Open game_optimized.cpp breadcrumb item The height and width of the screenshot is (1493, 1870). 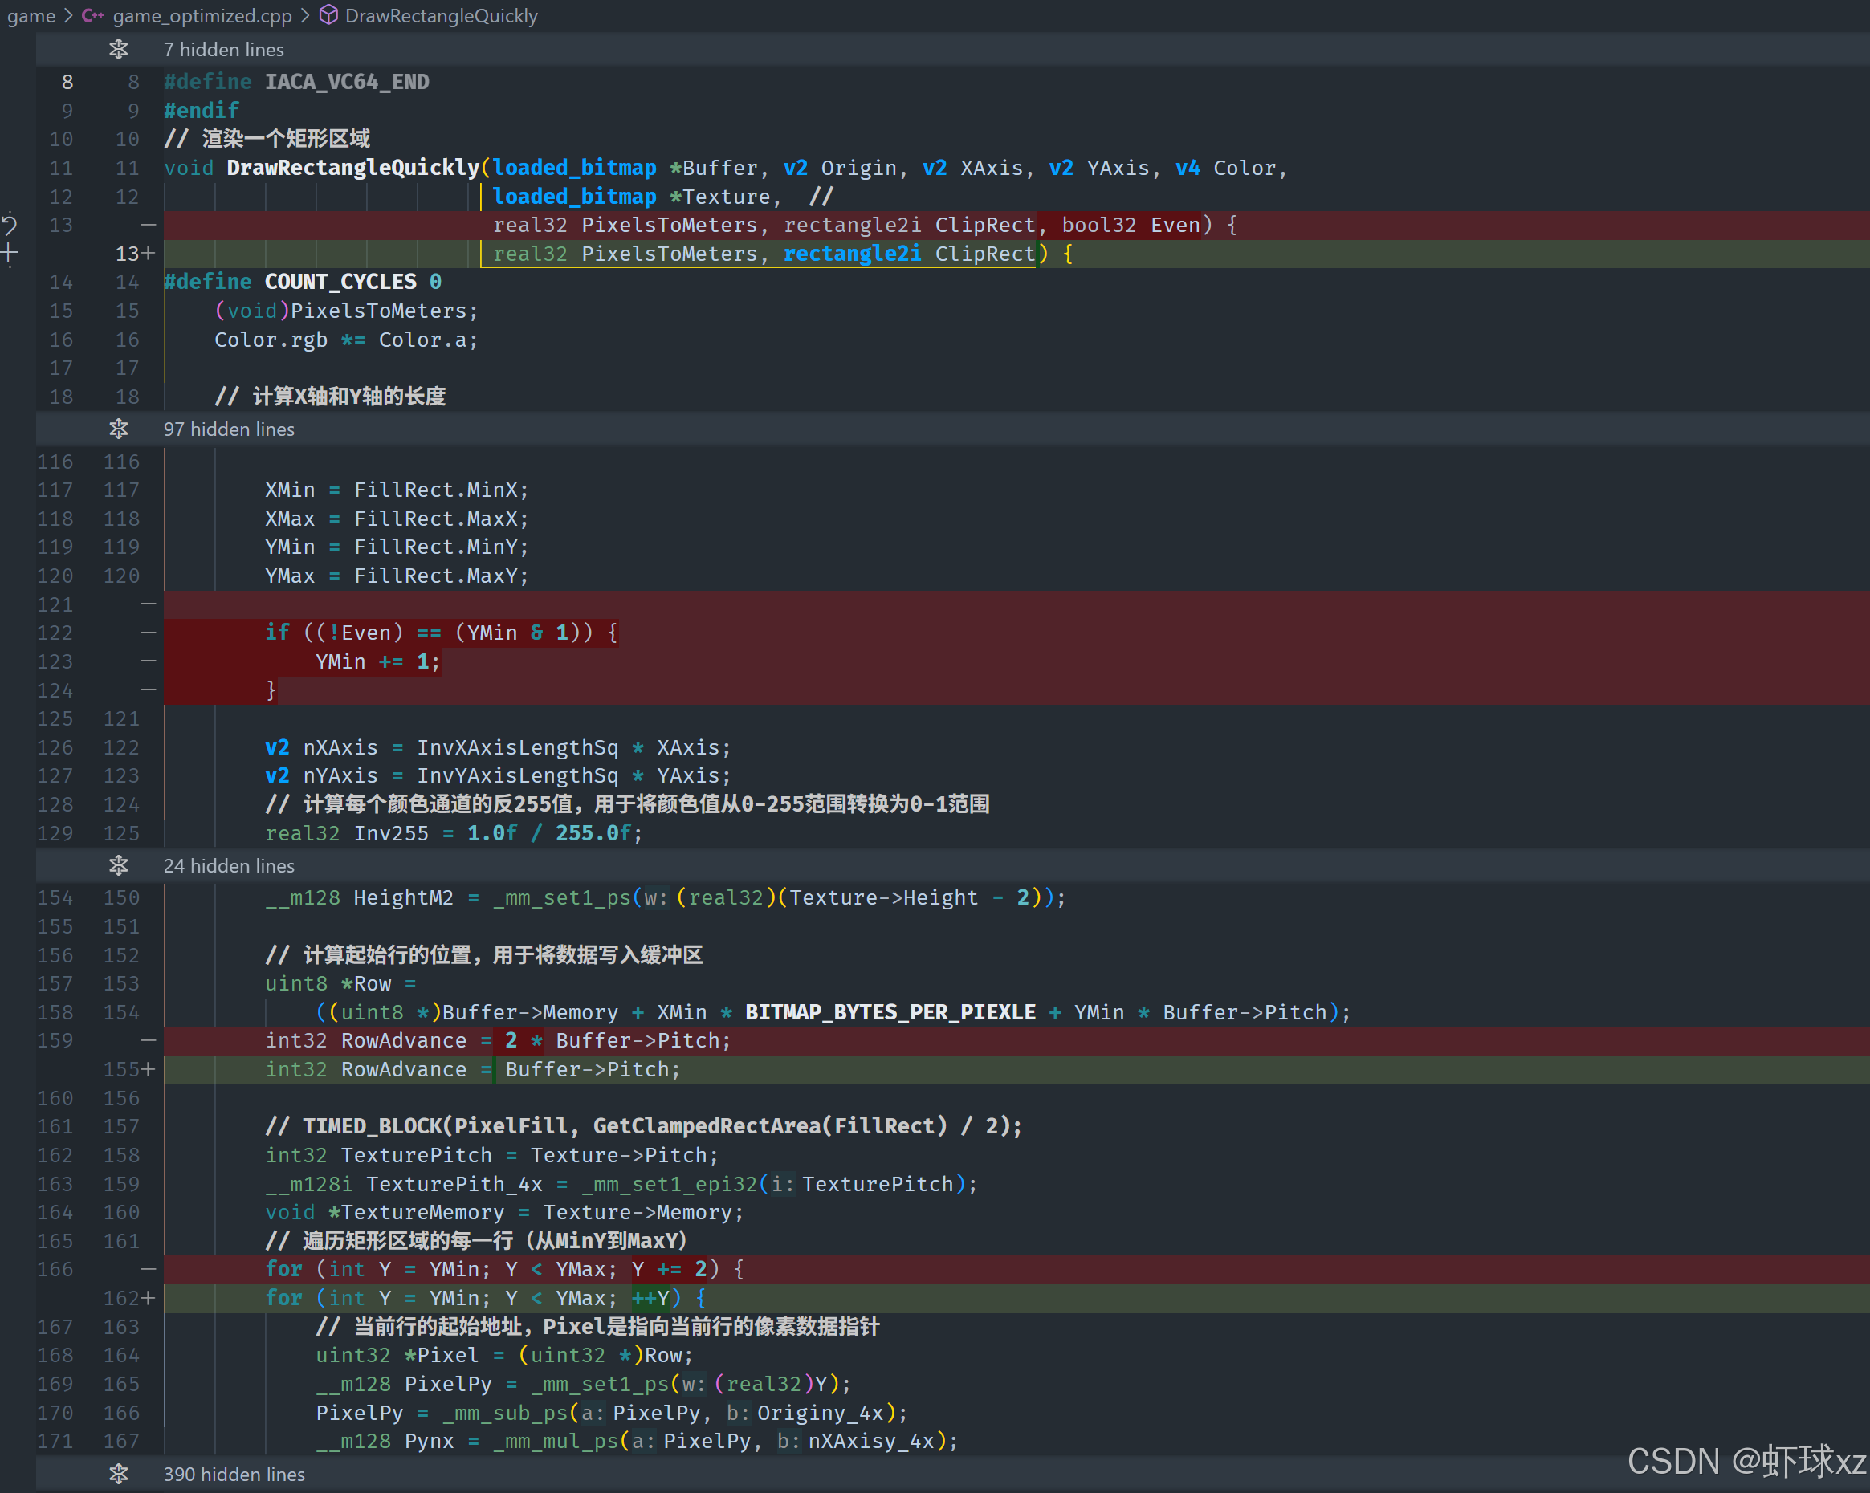(x=202, y=15)
